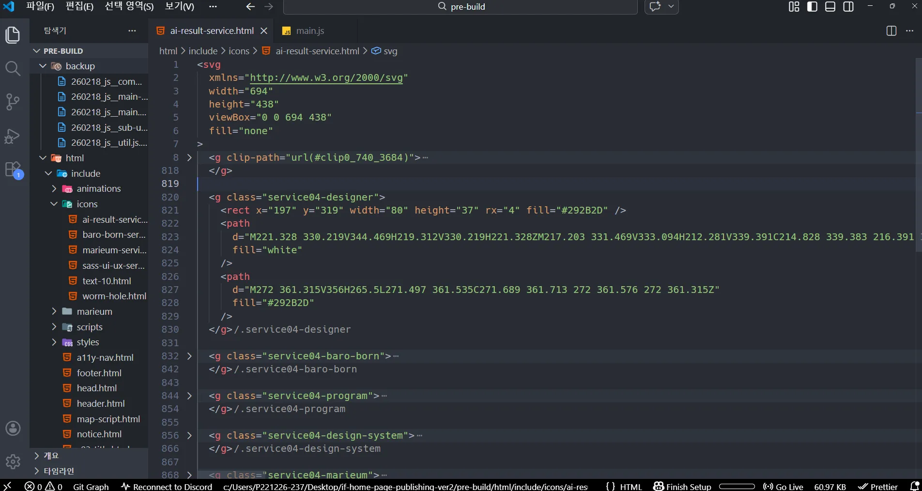The height and width of the screenshot is (491, 922).
Task: Toggle the bottom panel visibility
Action: click(x=830, y=7)
